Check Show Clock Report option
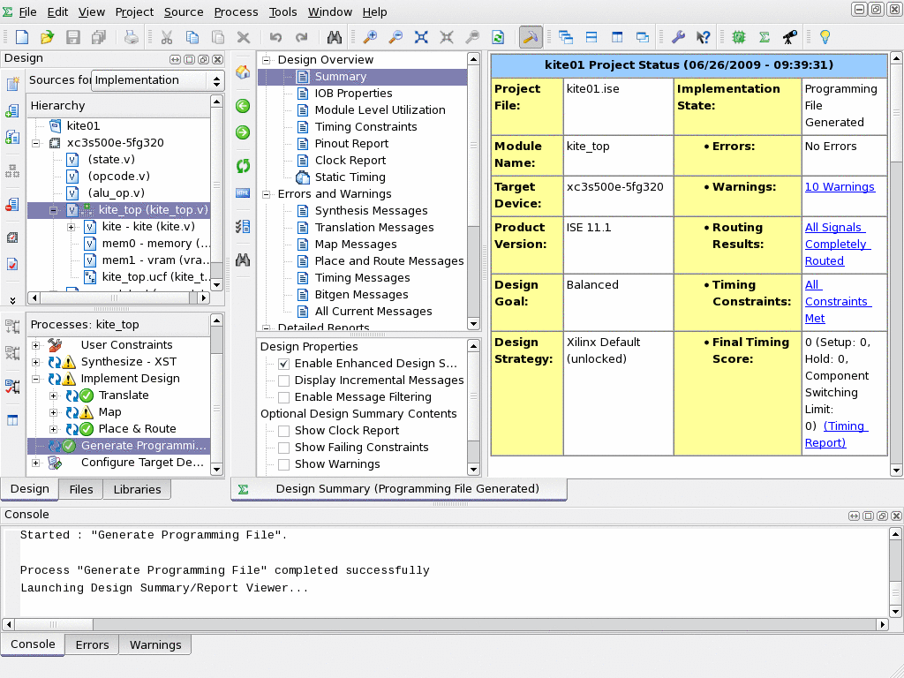The height and width of the screenshot is (678, 904). (x=283, y=431)
